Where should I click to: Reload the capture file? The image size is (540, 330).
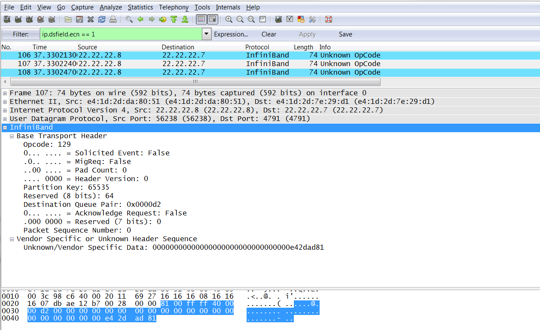click(x=101, y=19)
